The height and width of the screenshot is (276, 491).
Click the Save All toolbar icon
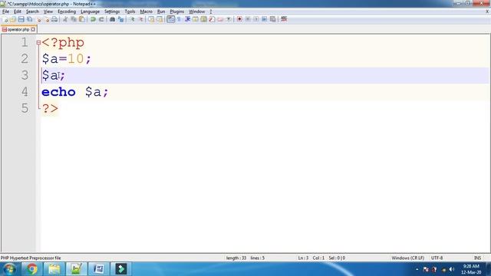point(29,19)
